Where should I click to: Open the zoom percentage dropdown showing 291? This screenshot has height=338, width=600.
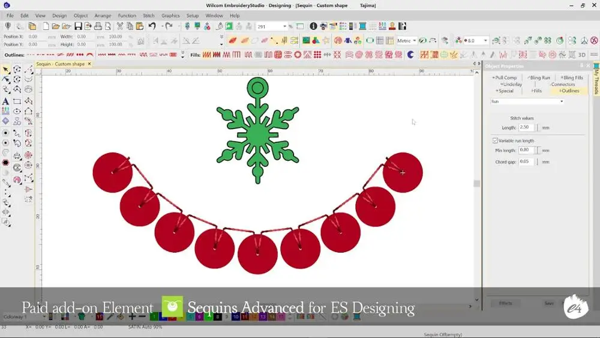(284, 26)
